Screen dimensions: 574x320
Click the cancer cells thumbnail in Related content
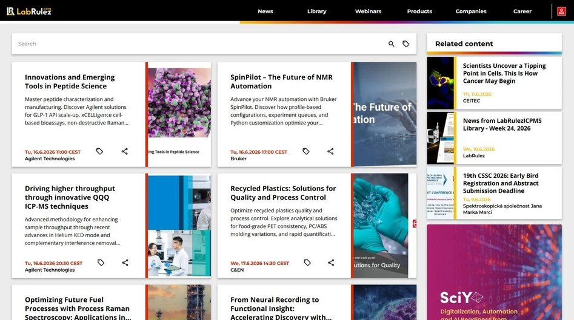[441, 83]
